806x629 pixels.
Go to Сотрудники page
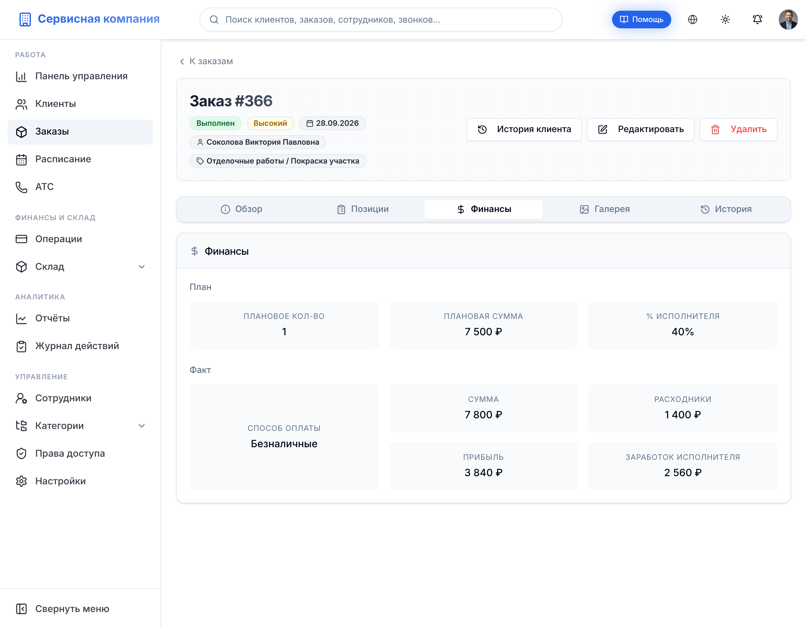pos(80,398)
